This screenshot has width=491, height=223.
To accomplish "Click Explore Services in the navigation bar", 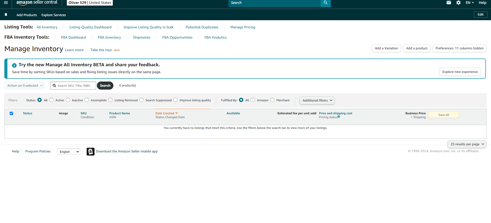I will click(x=54, y=15).
